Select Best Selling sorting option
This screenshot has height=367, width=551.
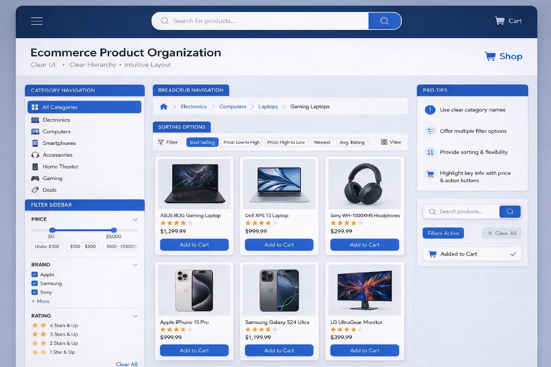pos(202,142)
